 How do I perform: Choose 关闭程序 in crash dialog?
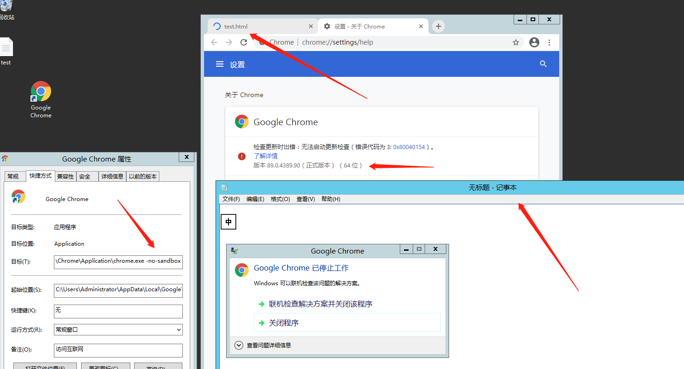[347, 323]
